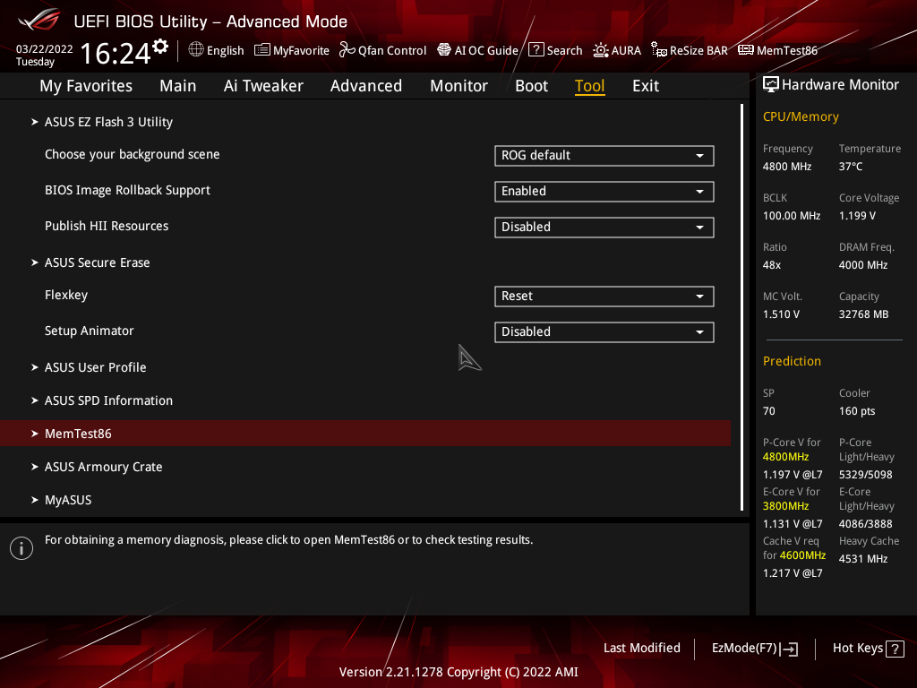Screen dimensions: 917x688
Task: Switch to the Main tab
Action: coord(178,86)
